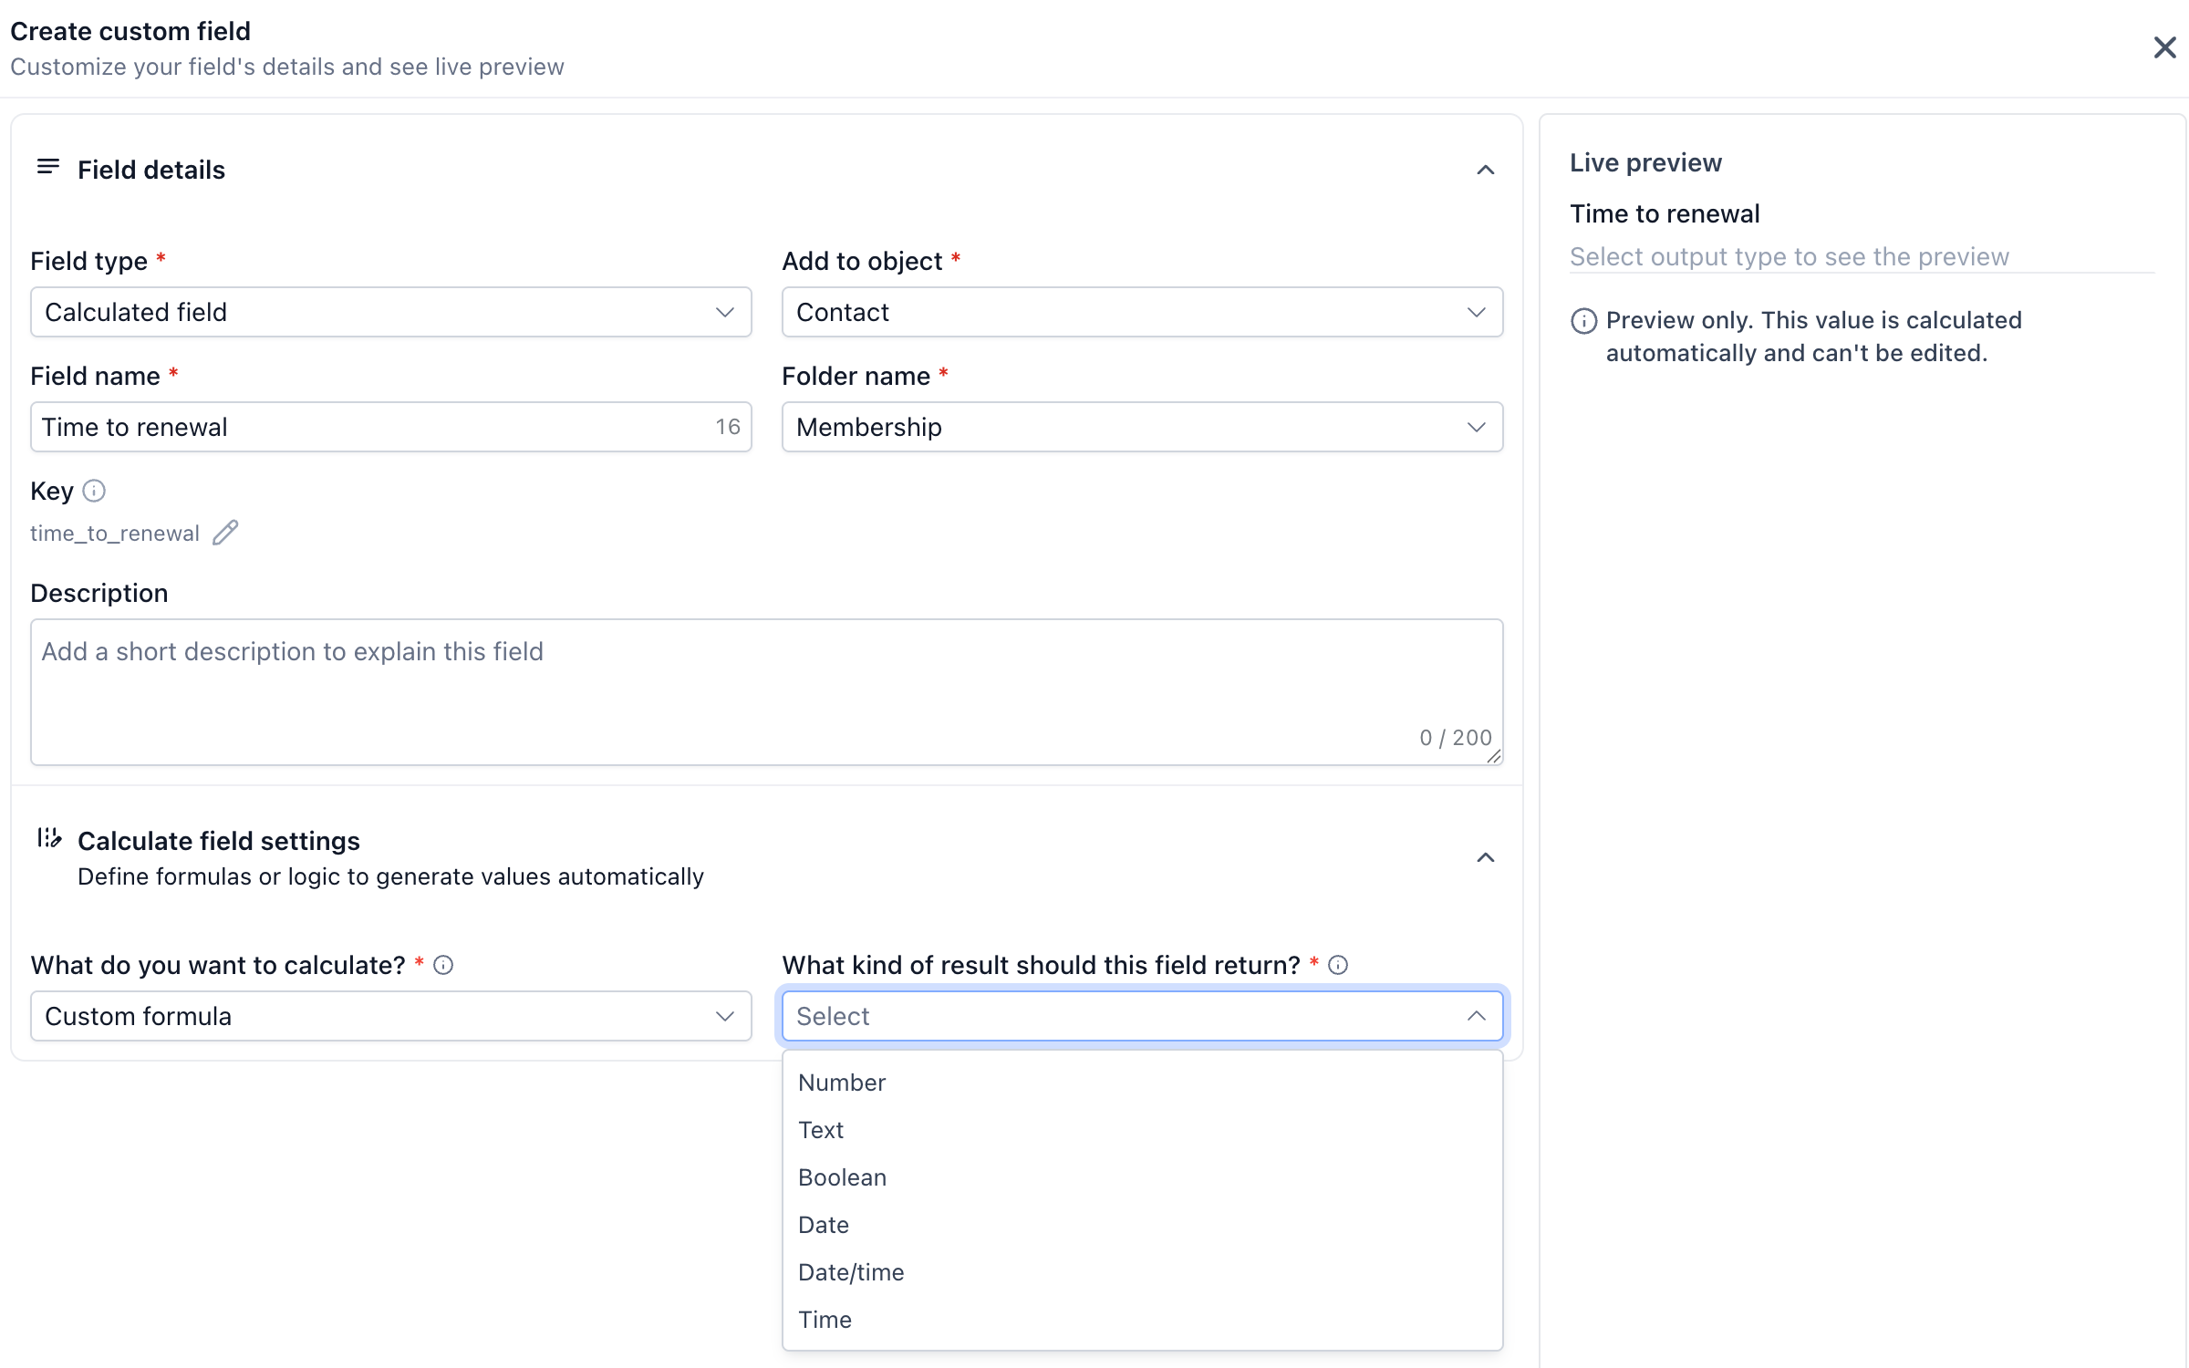The height and width of the screenshot is (1368, 2189).
Task: Click the Key info icon
Action: click(94, 491)
